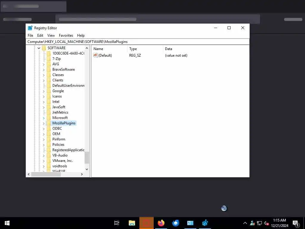Click the tree scroll left arrow

pyautogui.click(x=29, y=174)
